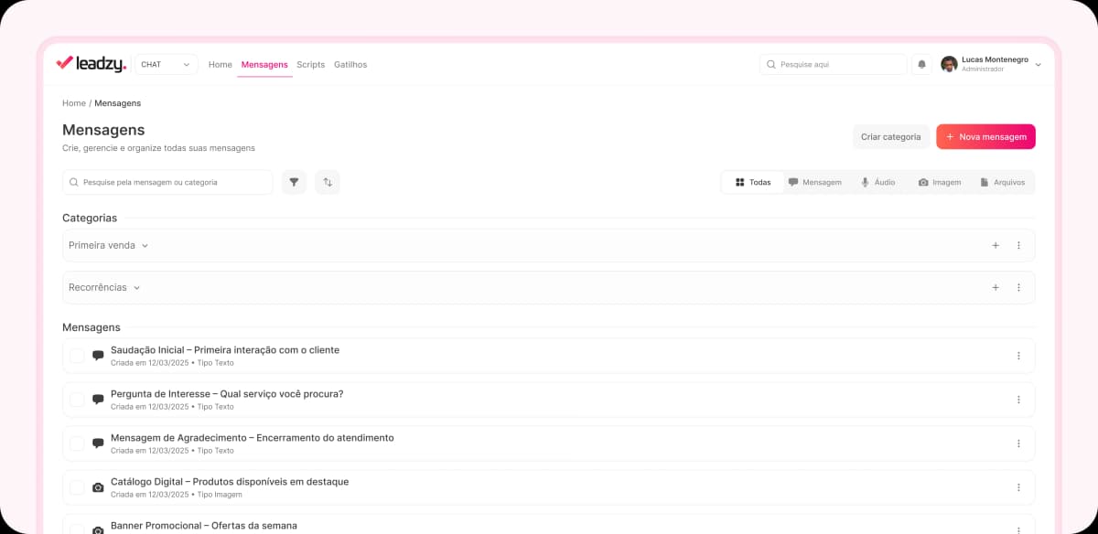Expand the Recorrências category
Screen dimensions: 1098x534
coord(137,287)
